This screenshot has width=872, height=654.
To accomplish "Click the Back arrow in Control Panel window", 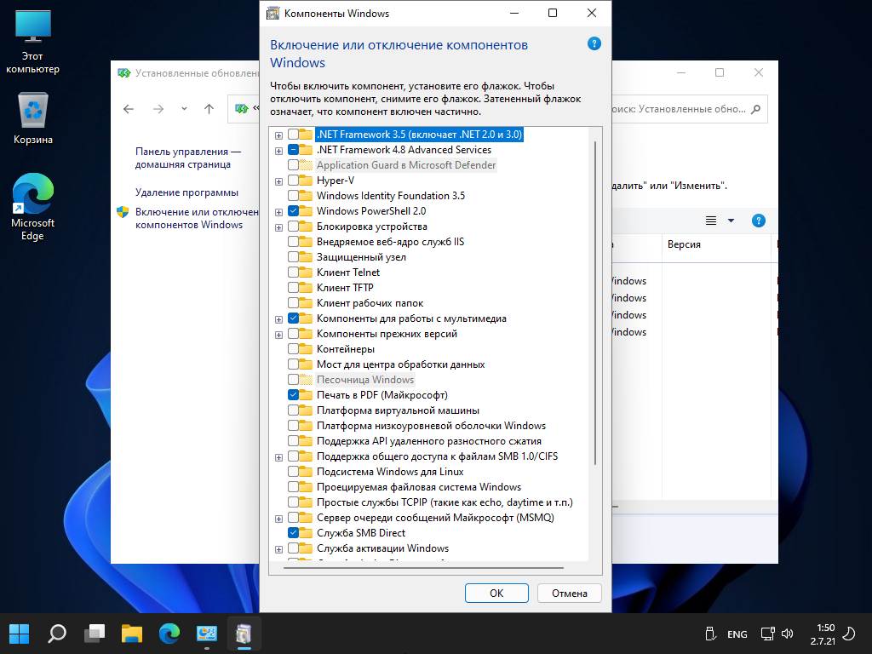I will (x=129, y=109).
